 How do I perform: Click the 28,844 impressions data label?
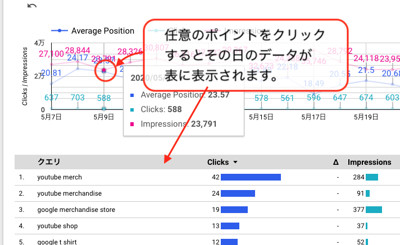pyautogui.click(x=78, y=50)
